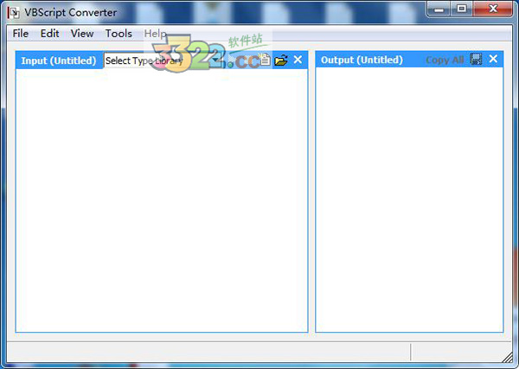
Task: Open the Tools menu
Action: pyautogui.click(x=119, y=34)
